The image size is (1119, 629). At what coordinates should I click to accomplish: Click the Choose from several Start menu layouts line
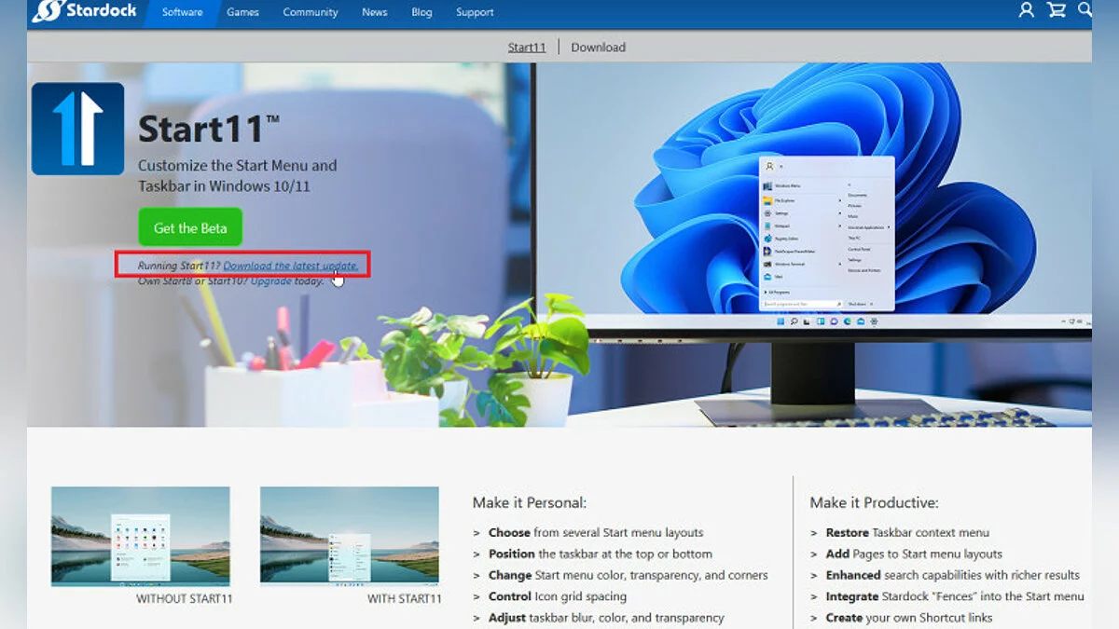point(596,532)
